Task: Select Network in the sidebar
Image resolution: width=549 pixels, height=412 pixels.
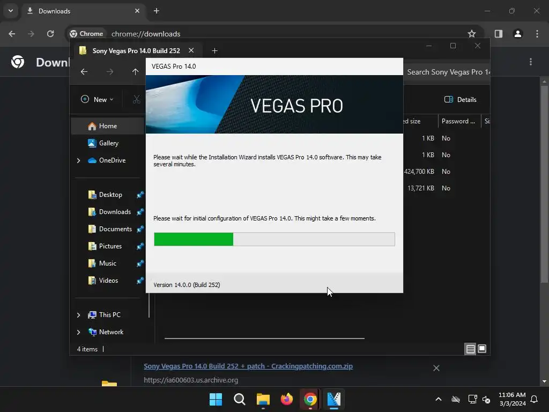Action: (111, 332)
